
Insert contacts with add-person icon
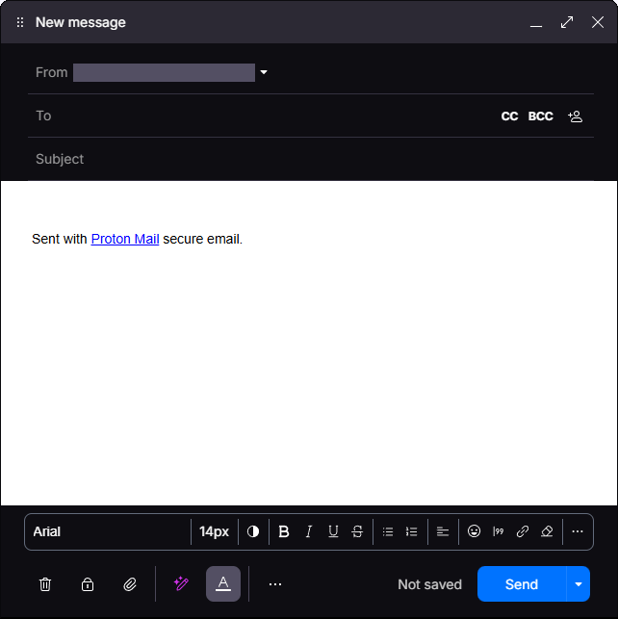(575, 116)
